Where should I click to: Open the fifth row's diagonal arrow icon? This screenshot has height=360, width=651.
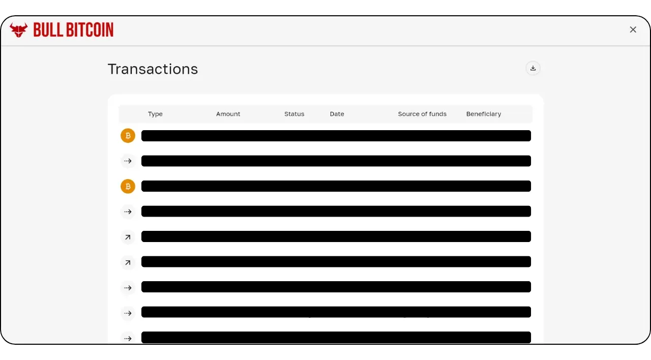pyautogui.click(x=128, y=237)
